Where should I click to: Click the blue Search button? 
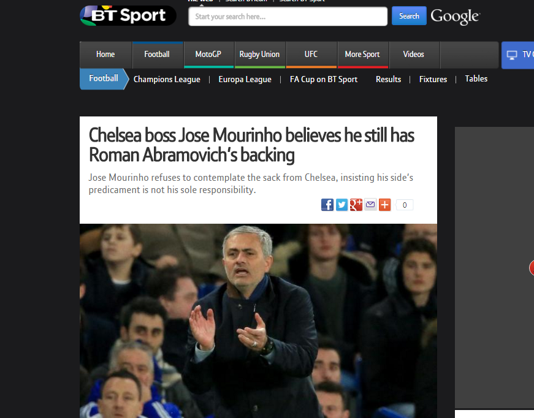(409, 16)
